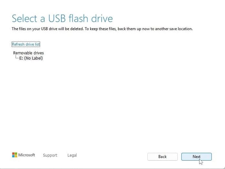Refresh the drive list
Image resolution: width=225 pixels, height=169 pixels.
(x=26, y=44)
